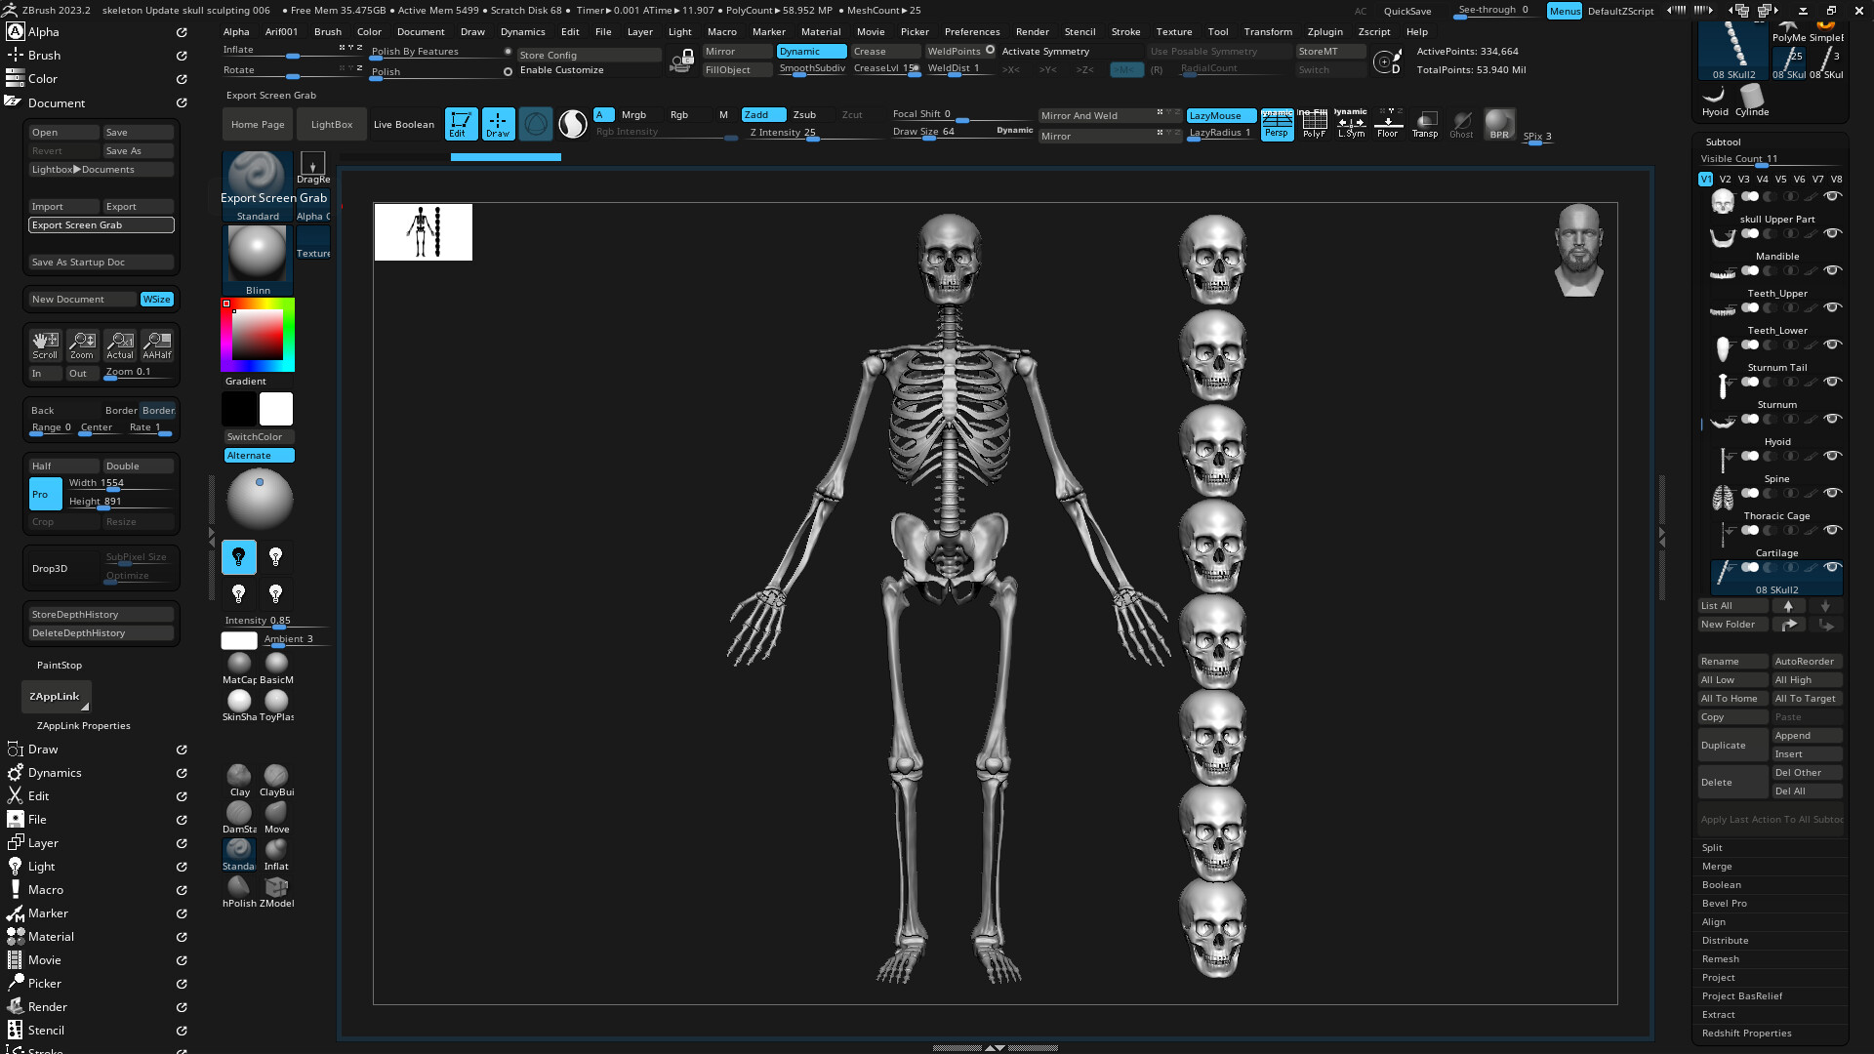Screen dimensions: 1874x1054
Task: Activate the Move brush
Action: (x=276, y=810)
